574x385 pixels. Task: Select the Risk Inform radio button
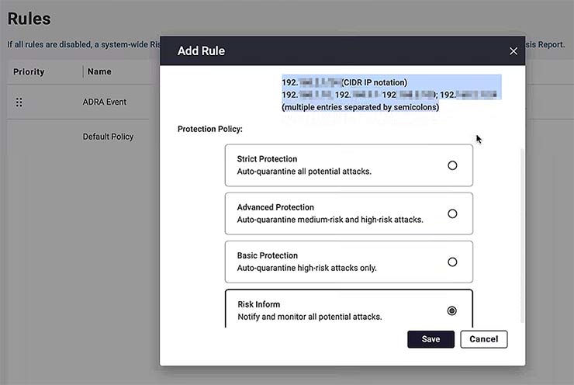pos(452,310)
